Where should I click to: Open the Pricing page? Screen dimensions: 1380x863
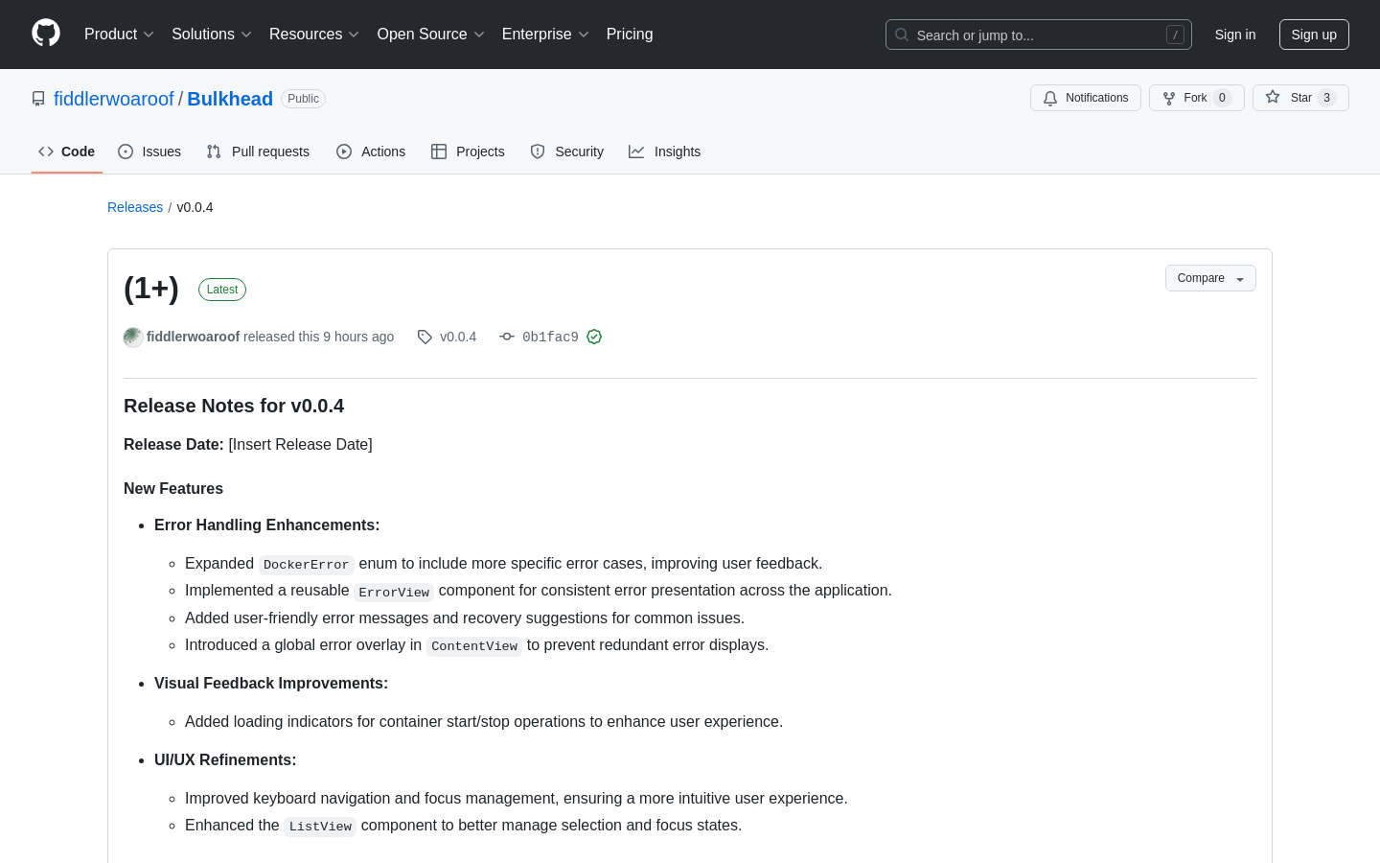[630, 35]
